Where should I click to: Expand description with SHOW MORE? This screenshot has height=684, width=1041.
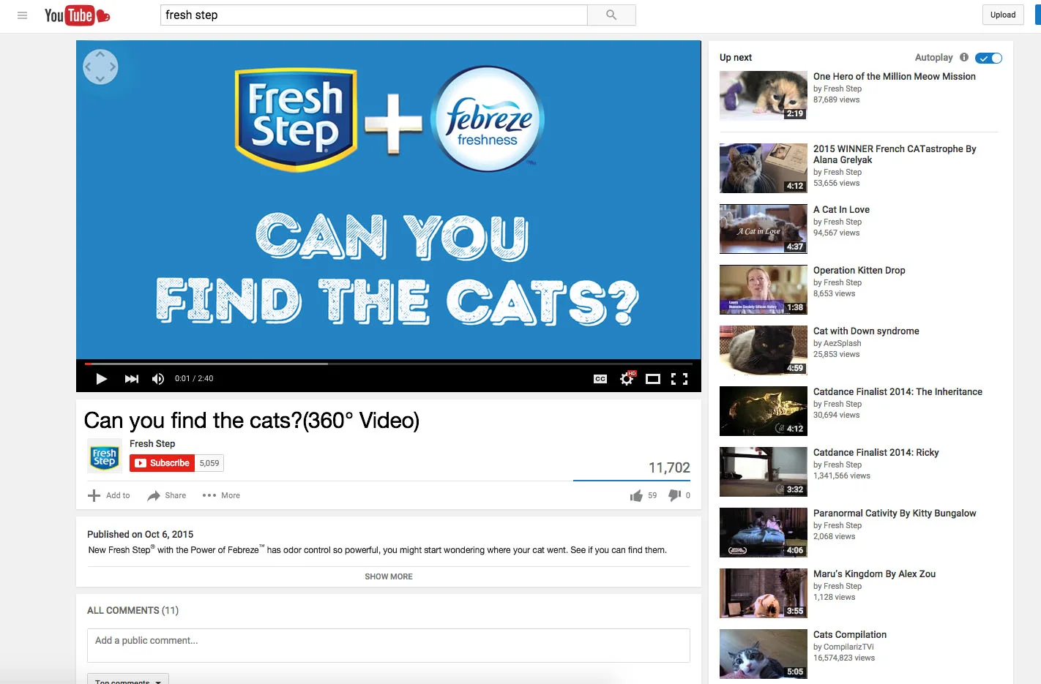389,576
